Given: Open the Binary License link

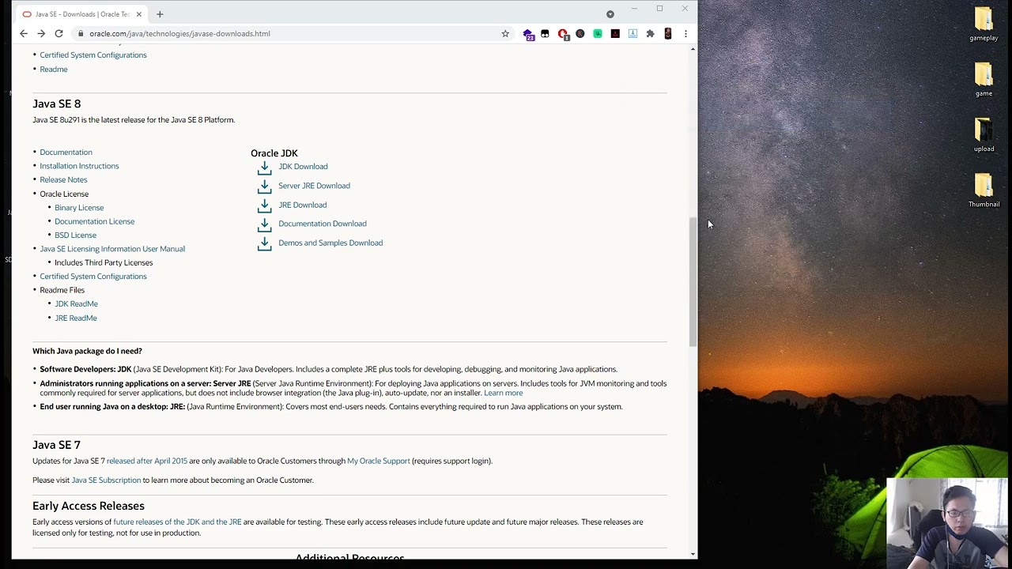Looking at the screenshot, I should tap(79, 207).
